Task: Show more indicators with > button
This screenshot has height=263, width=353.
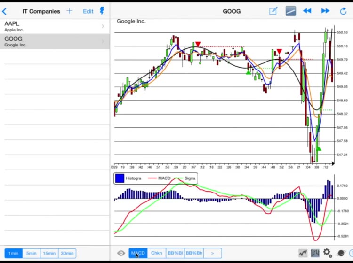Action: pos(213,253)
